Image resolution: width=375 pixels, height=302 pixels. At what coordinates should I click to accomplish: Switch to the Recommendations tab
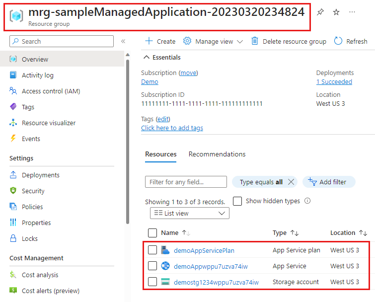(217, 154)
